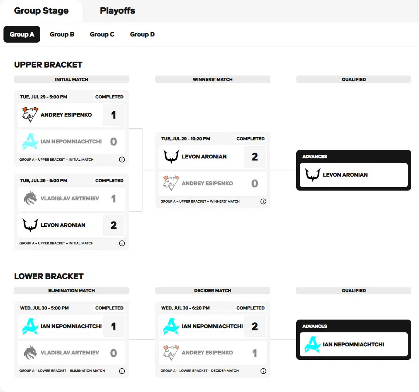Image resolution: width=419 pixels, height=392 pixels.
Task: Open info icon for lower bracket elimination match
Action: 122,371
